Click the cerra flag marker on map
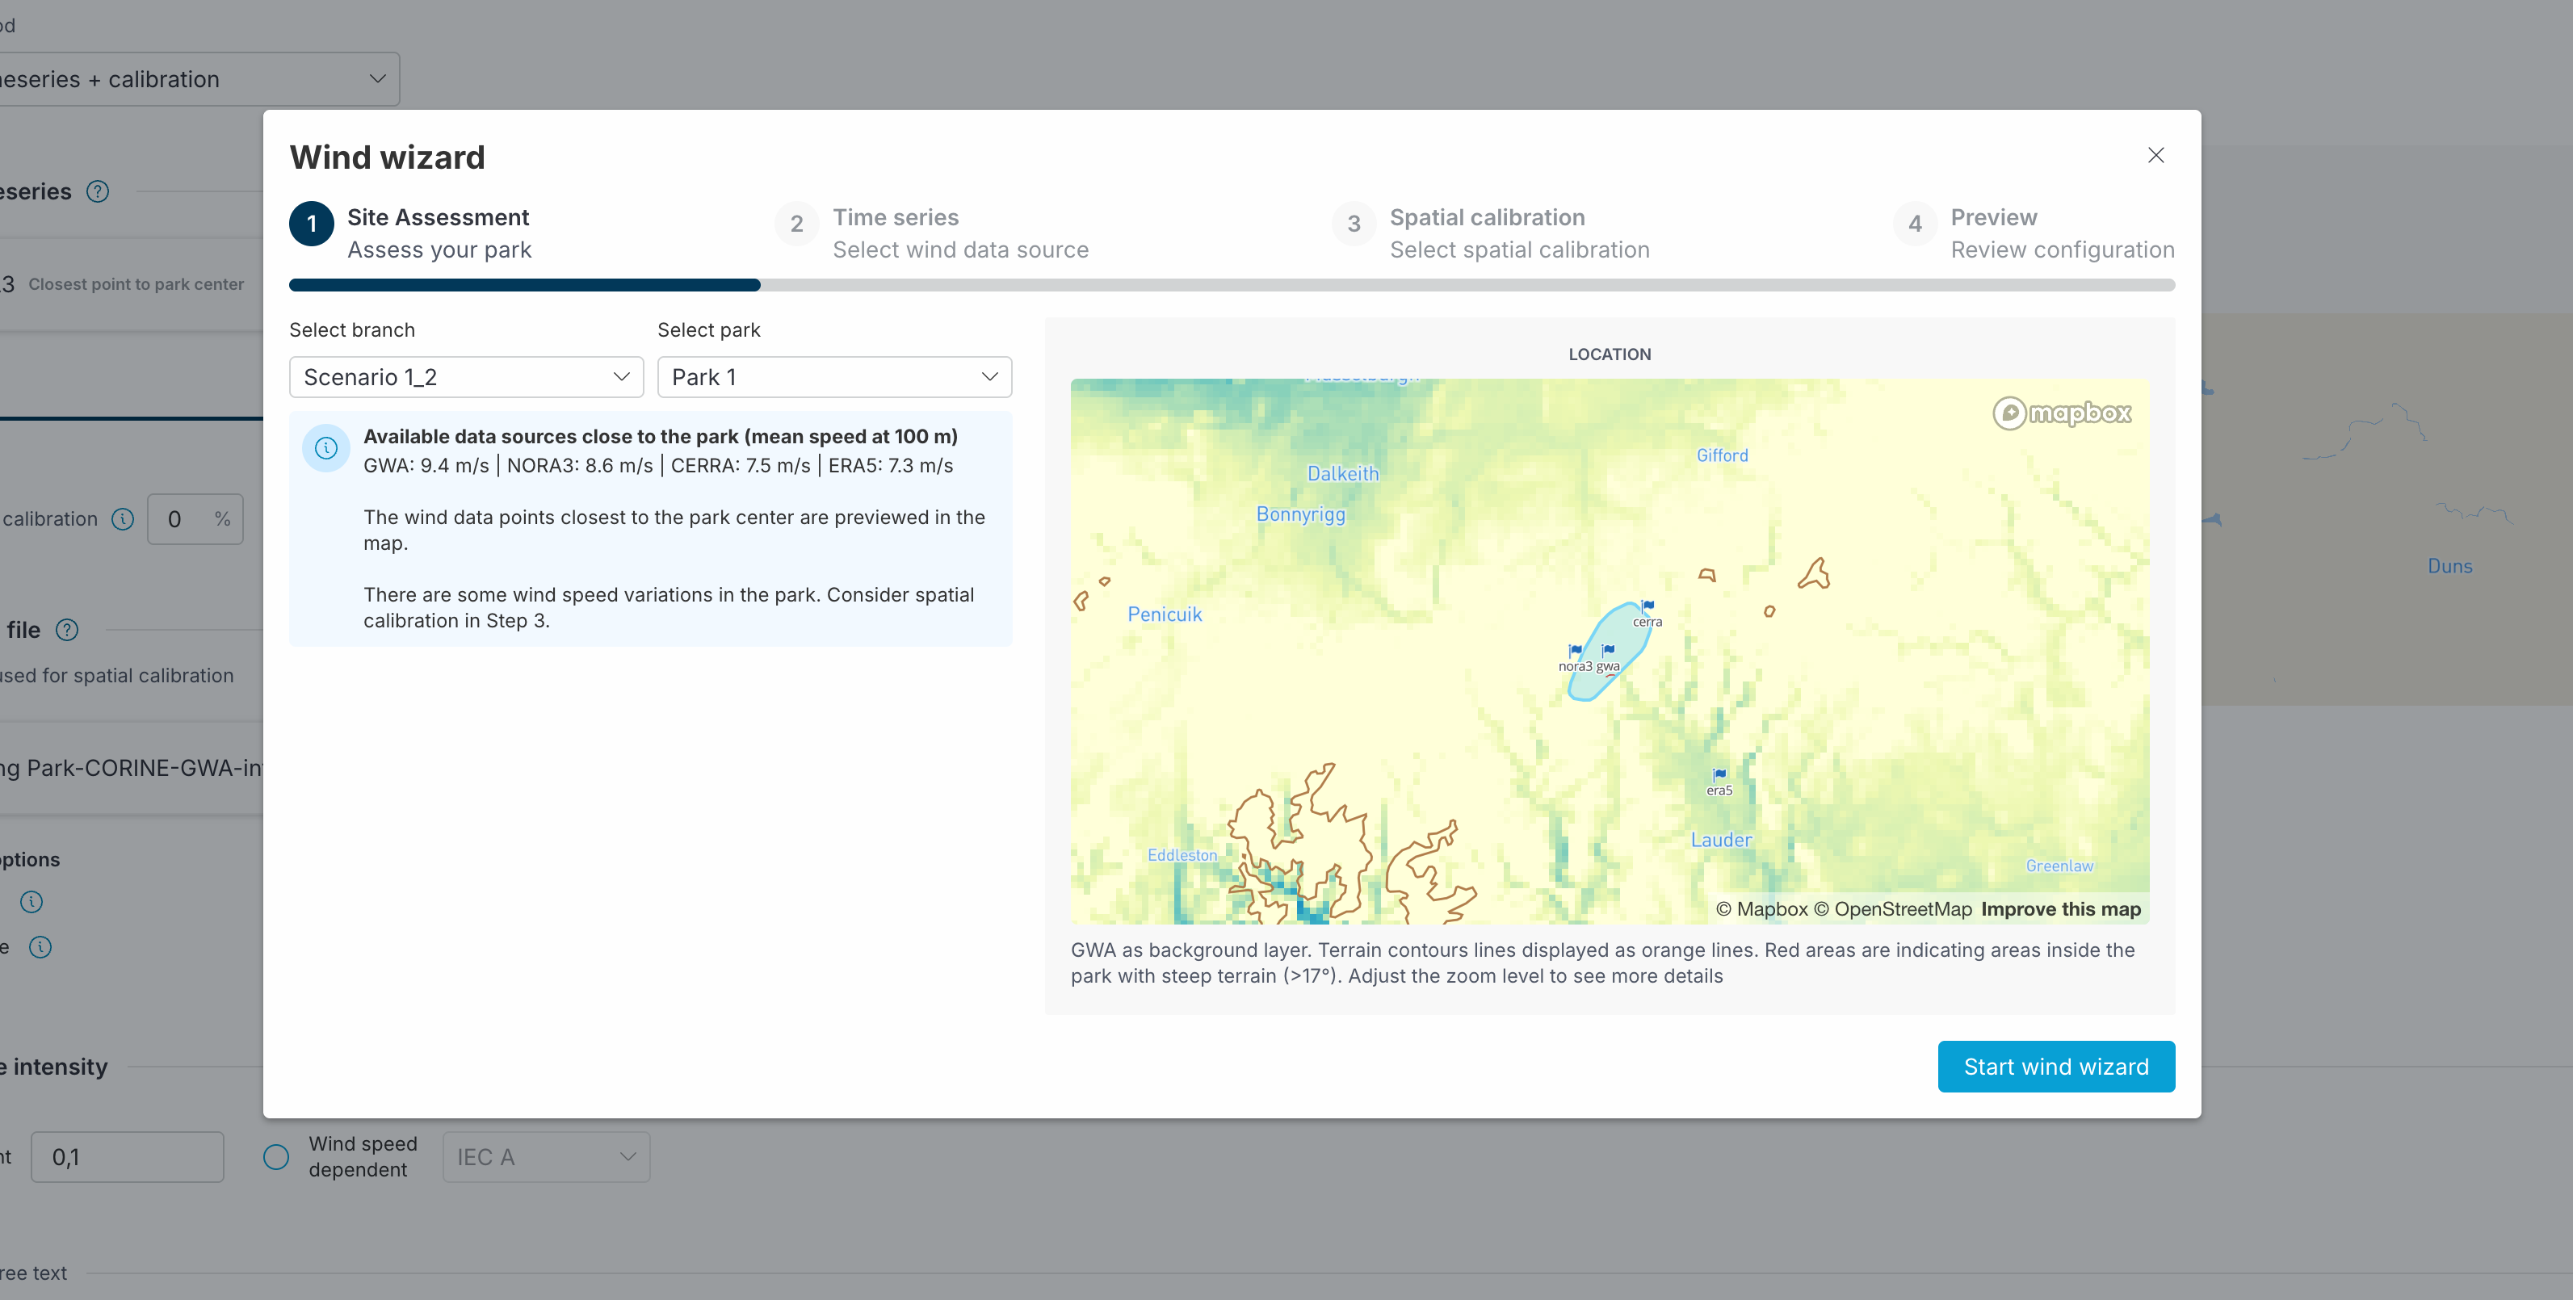The height and width of the screenshot is (1300, 2573). click(x=1647, y=606)
